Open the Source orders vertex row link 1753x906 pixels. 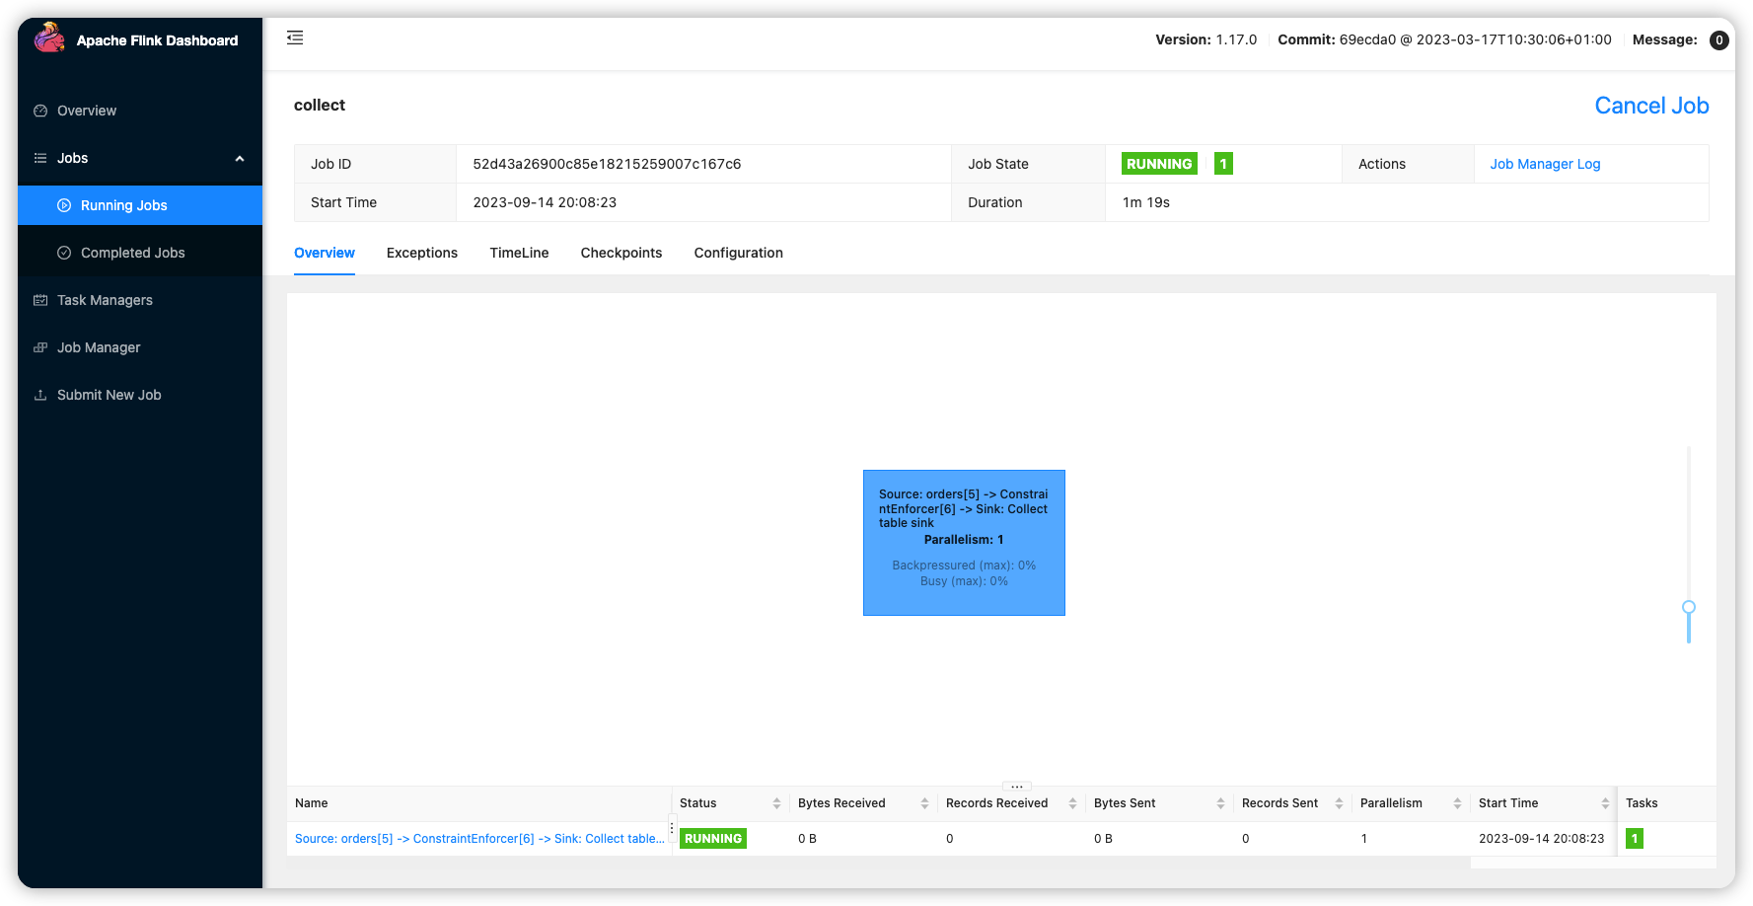click(x=479, y=839)
